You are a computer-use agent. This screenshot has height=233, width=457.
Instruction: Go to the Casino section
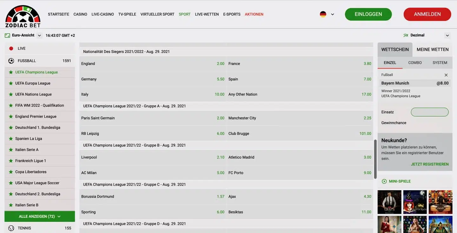80,14
